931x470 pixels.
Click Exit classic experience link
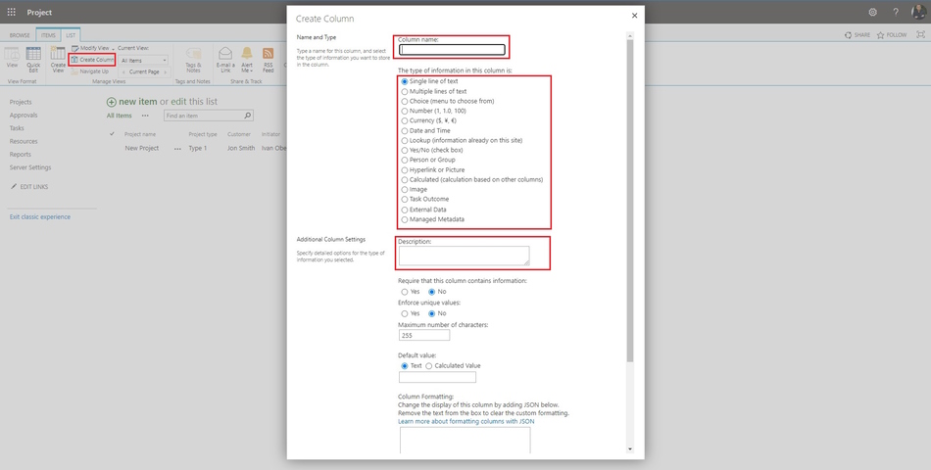click(40, 216)
